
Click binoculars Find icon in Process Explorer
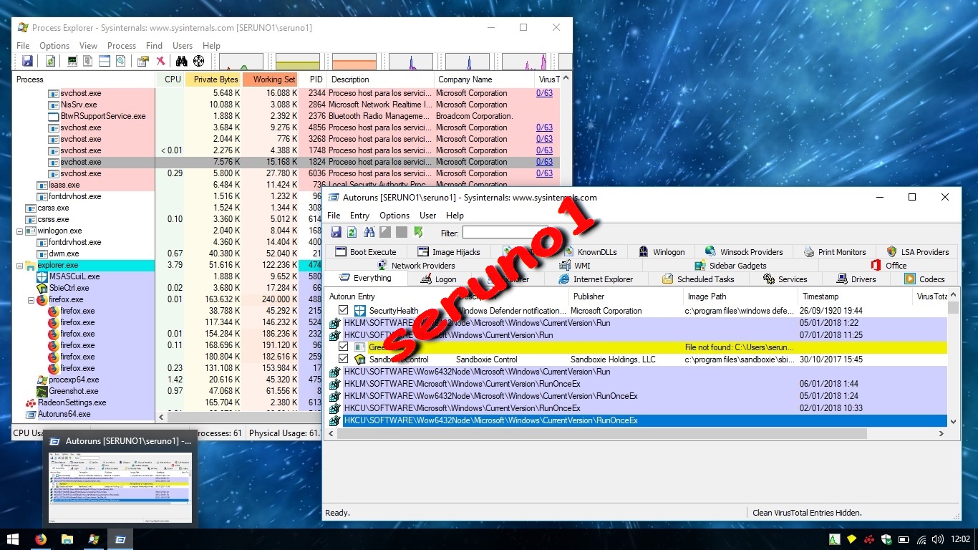click(x=182, y=62)
